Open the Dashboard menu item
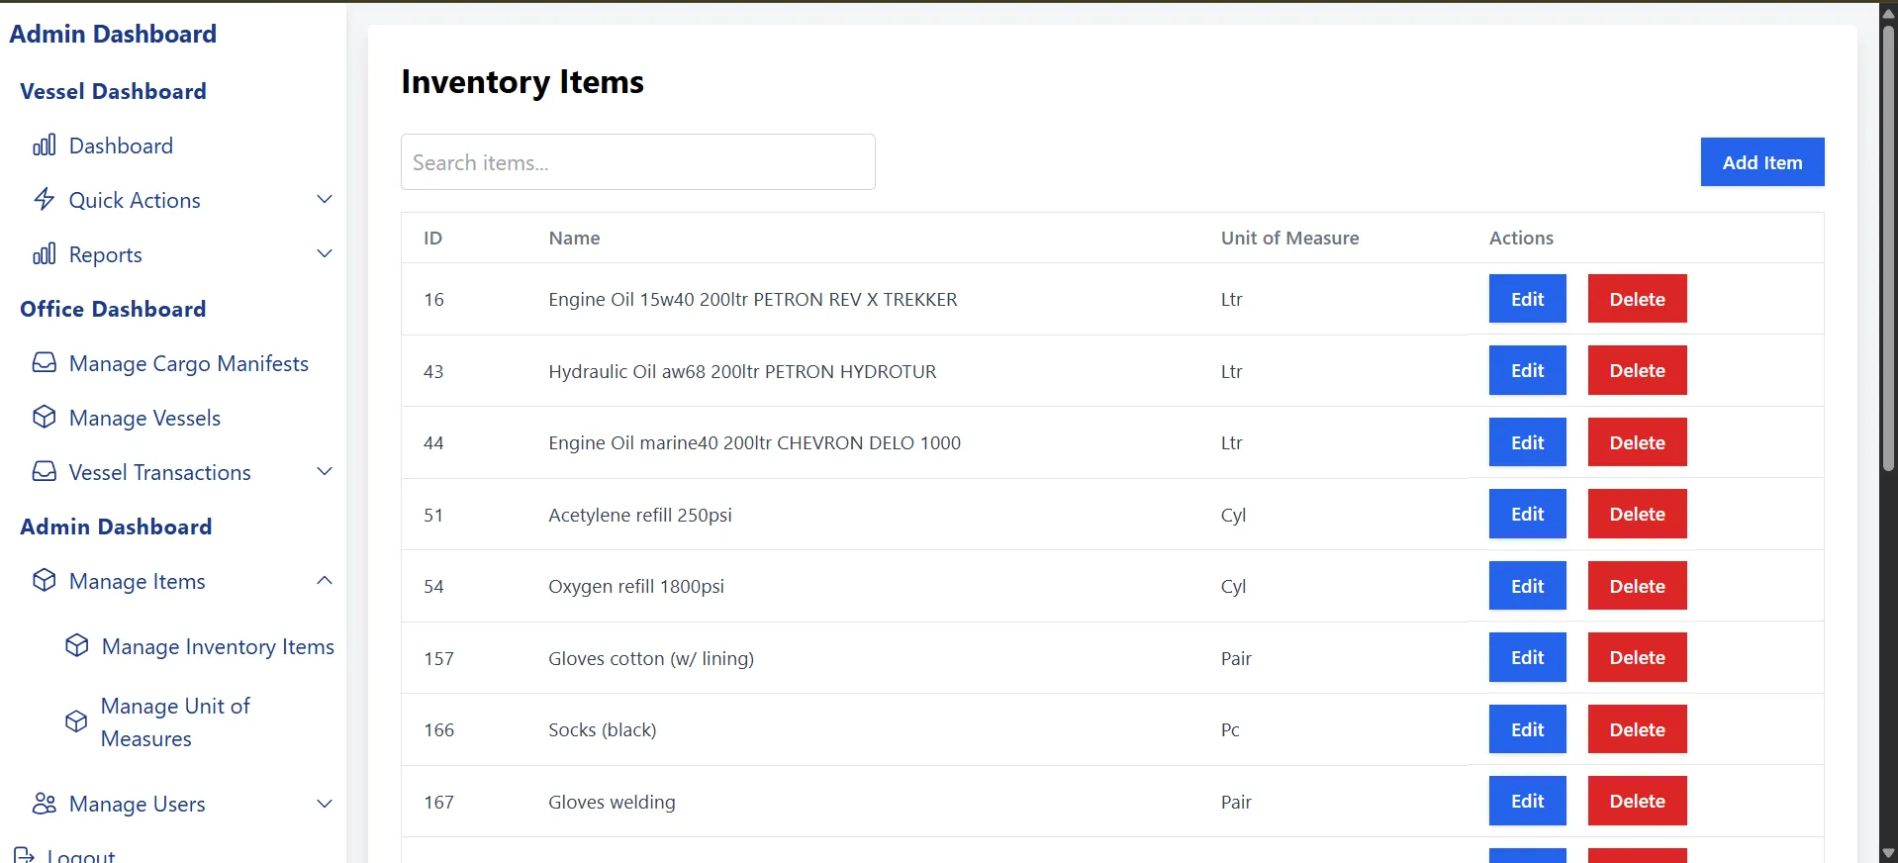1898x863 pixels. (x=121, y=145)
